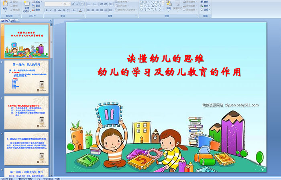Cut the selection with the scissors icon
The width and height of the screenshot is (281, 180).
coord(11,2)
